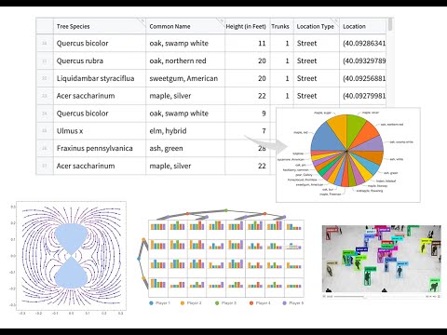Click the 'elm, hybrid' cell
The width and height of the screenshot is (447, 335).
click(x=185, y=131)
